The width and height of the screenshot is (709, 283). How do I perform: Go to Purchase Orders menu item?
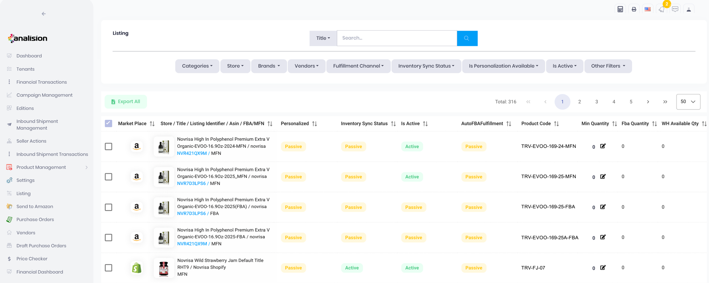point(35,220)
